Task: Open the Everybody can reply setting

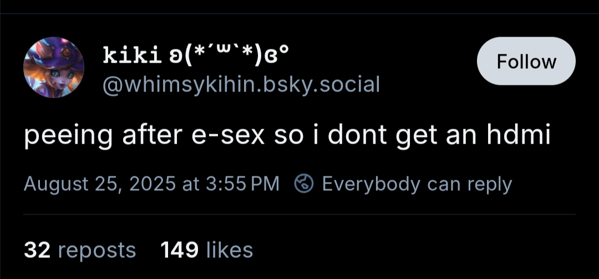Action: point(417,185)
